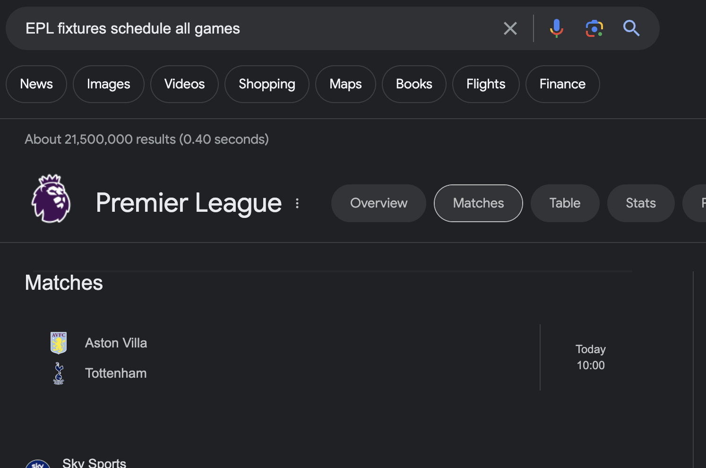Screen dimensions: 706x468
Task: Click the Sky Sports site icon
Action: pos(38,464)
